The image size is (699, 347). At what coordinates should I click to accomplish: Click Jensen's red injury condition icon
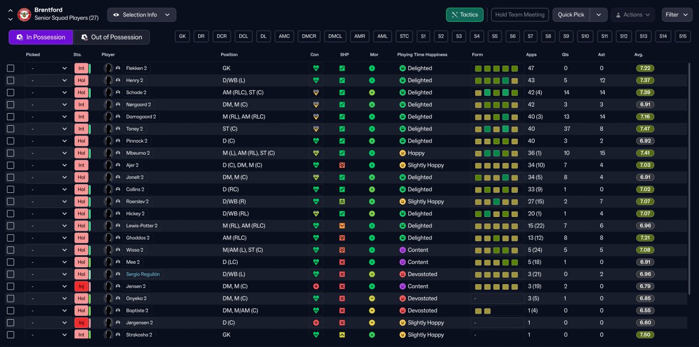coord(316,286)
